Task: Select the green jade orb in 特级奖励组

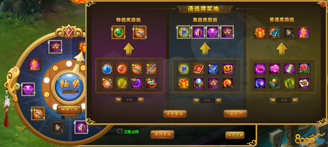Action: coord(118,32)
